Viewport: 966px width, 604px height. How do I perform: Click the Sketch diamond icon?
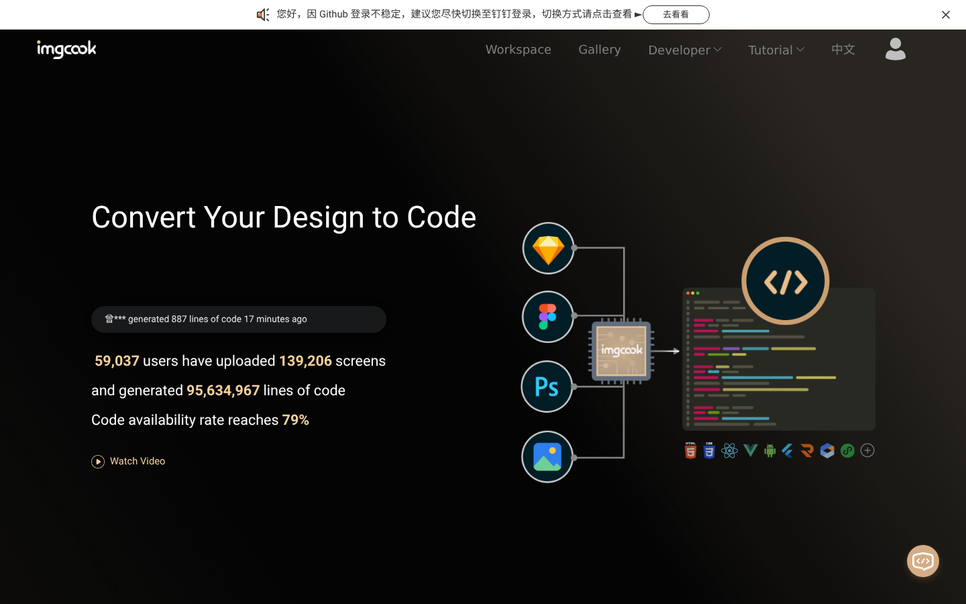(x=548, y=248)
